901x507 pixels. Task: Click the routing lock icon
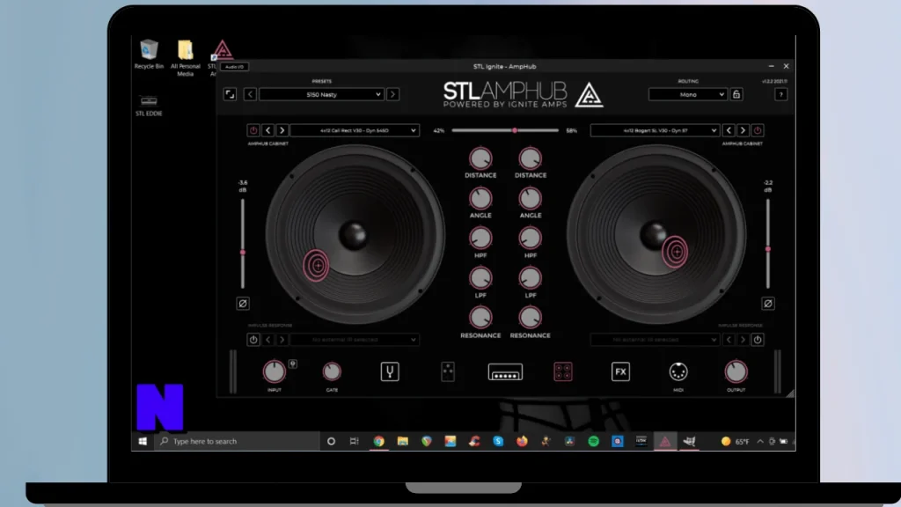click(x=736, y=94)
